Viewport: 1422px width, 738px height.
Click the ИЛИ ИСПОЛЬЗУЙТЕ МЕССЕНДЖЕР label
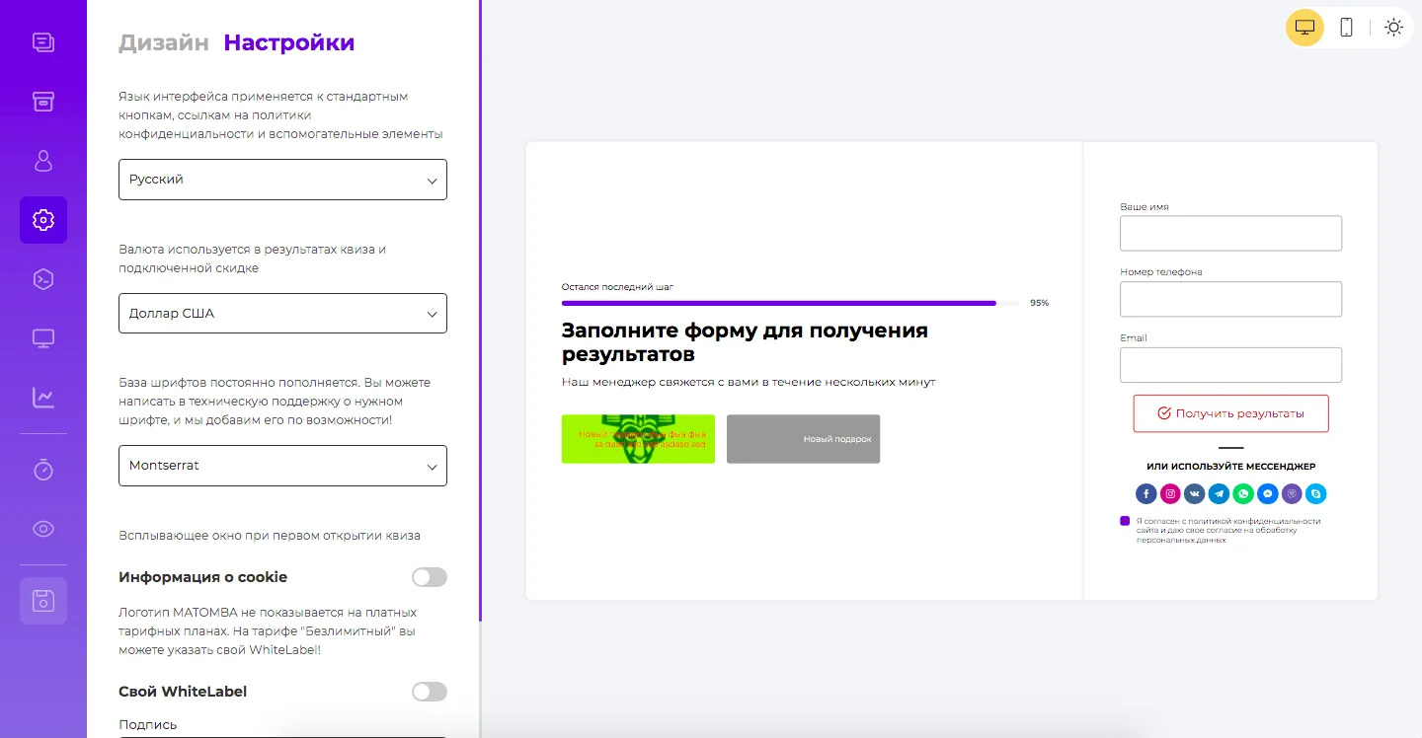[1230, 467]
